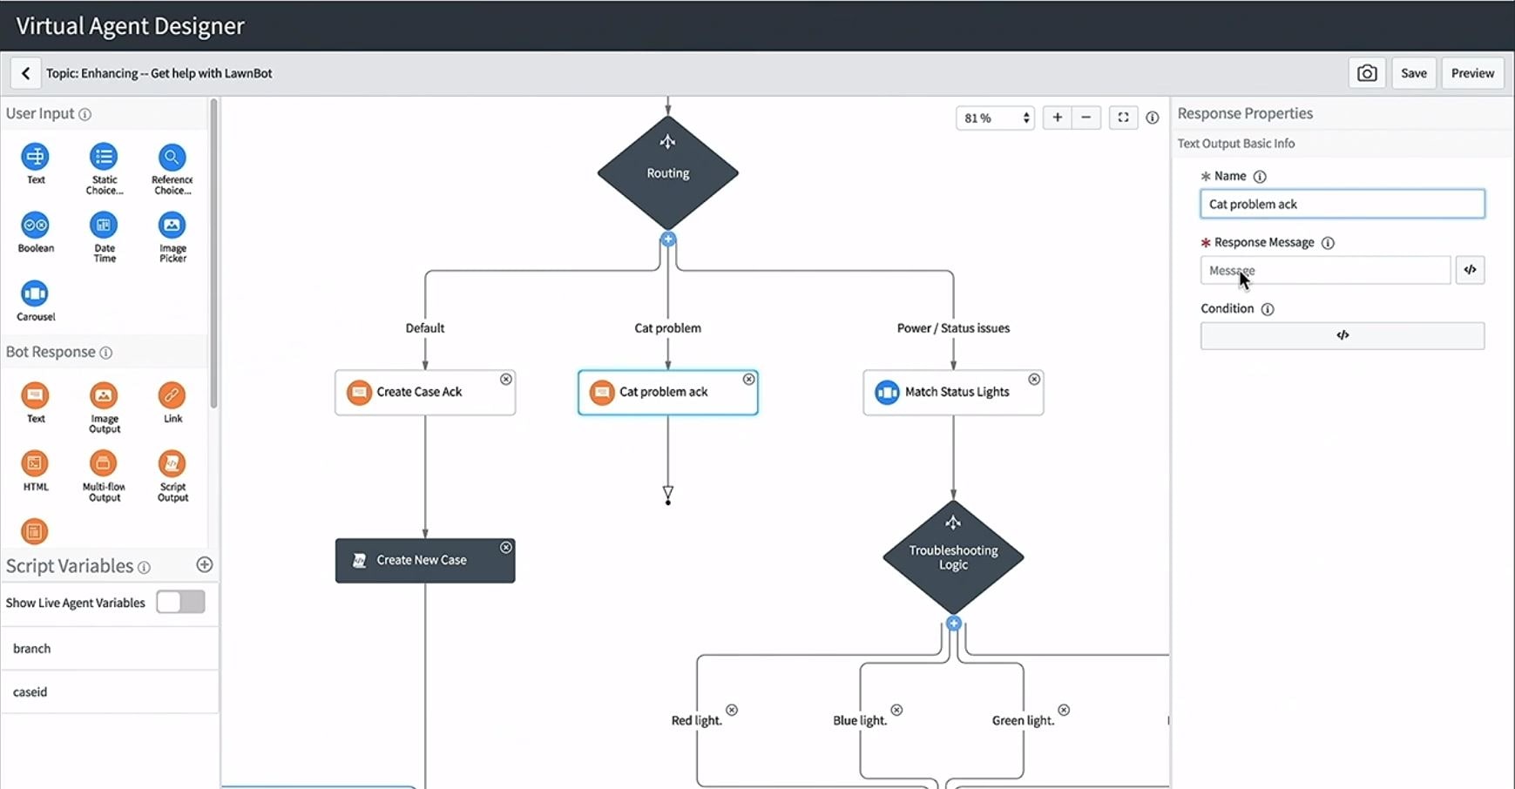The width and height of the screenshot is (1515, 789).
Task: Select the Image Picker user input icon
Action: 172,227
